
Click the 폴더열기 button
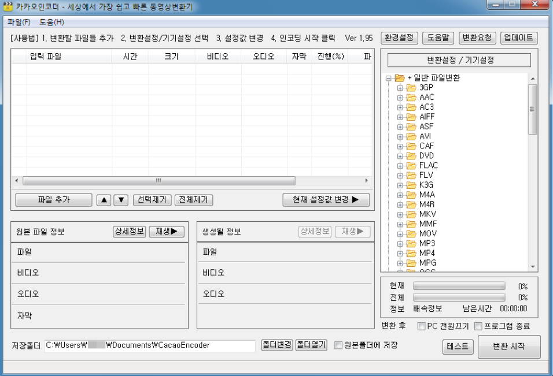pyautogui.click(x=311, y=345)
